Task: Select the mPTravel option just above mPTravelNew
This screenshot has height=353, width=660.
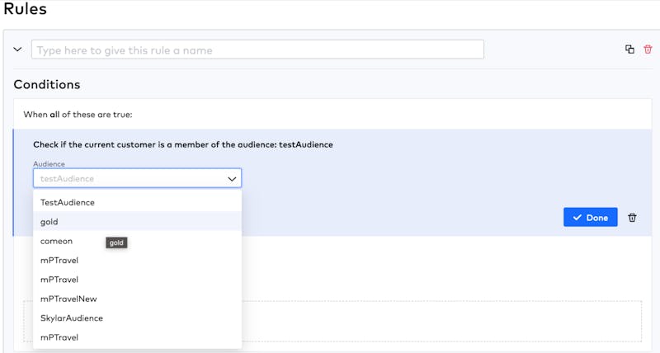Action: (x=137, y=280)
